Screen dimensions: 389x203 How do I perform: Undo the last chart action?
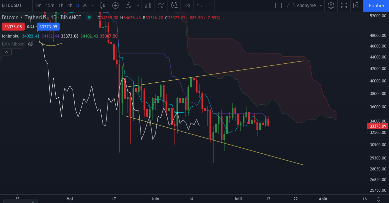[x=199, y=6]
